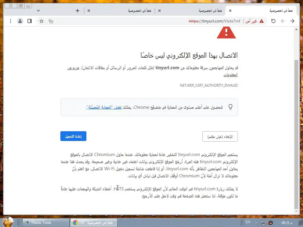Screen dimensions: 303x227
Task: Open the learn more (مزيد من المعلومات) link
Action: click(x=231, y=75)
